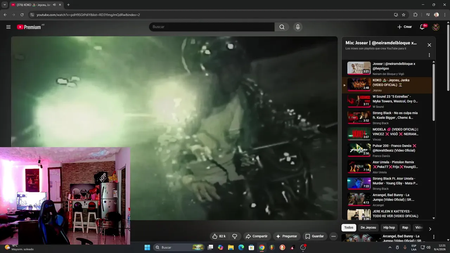The width and height of the screenshot is (450, 253).
Task: Show more filter chips with right arrow
Action: point(430,229)
